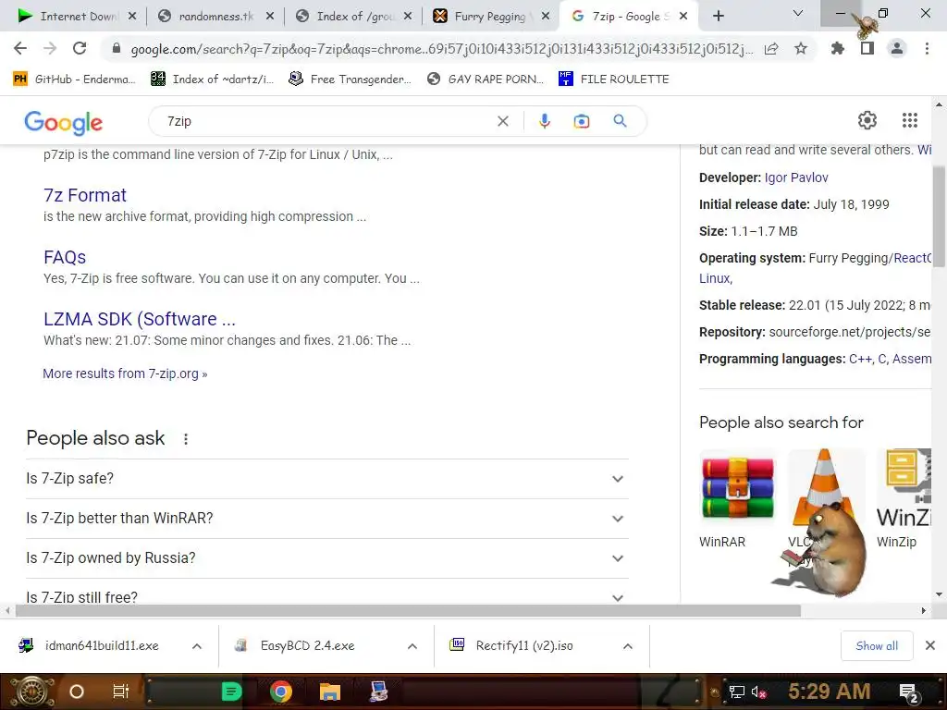Open a new tab with the plus button
The image size is (947, 710).
(x=718, y=16)
